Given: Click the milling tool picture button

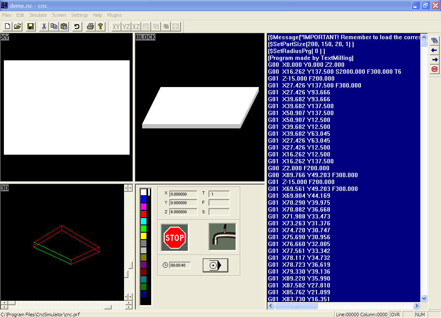Looking at the screenshot, I should pos(222,237).
